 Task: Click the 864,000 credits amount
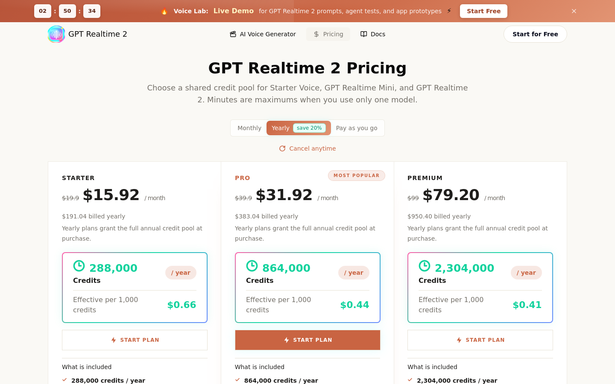click(x=286, y=268)
